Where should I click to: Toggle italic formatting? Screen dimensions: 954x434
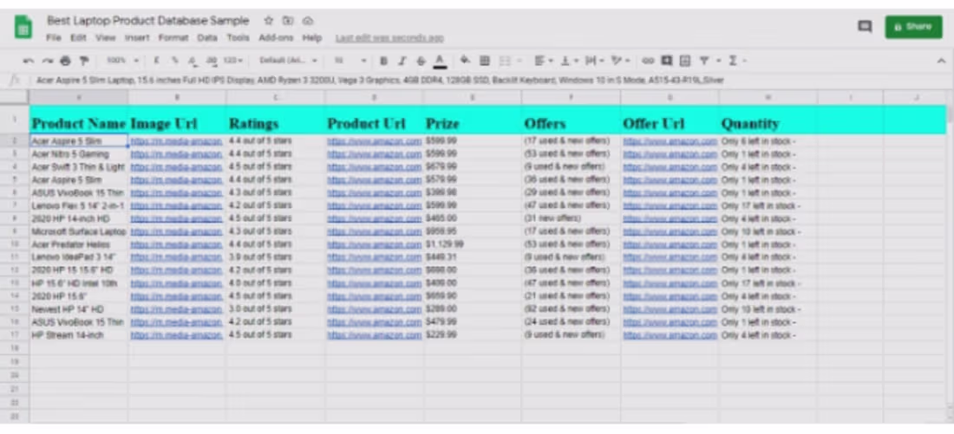coord(402,61)
